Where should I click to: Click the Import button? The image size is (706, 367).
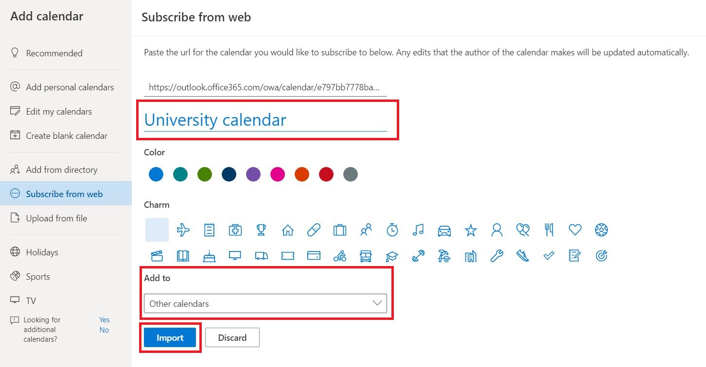(170, 338)
